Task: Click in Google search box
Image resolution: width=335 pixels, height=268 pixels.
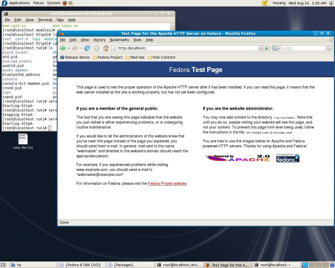Action: pos(303,48)
